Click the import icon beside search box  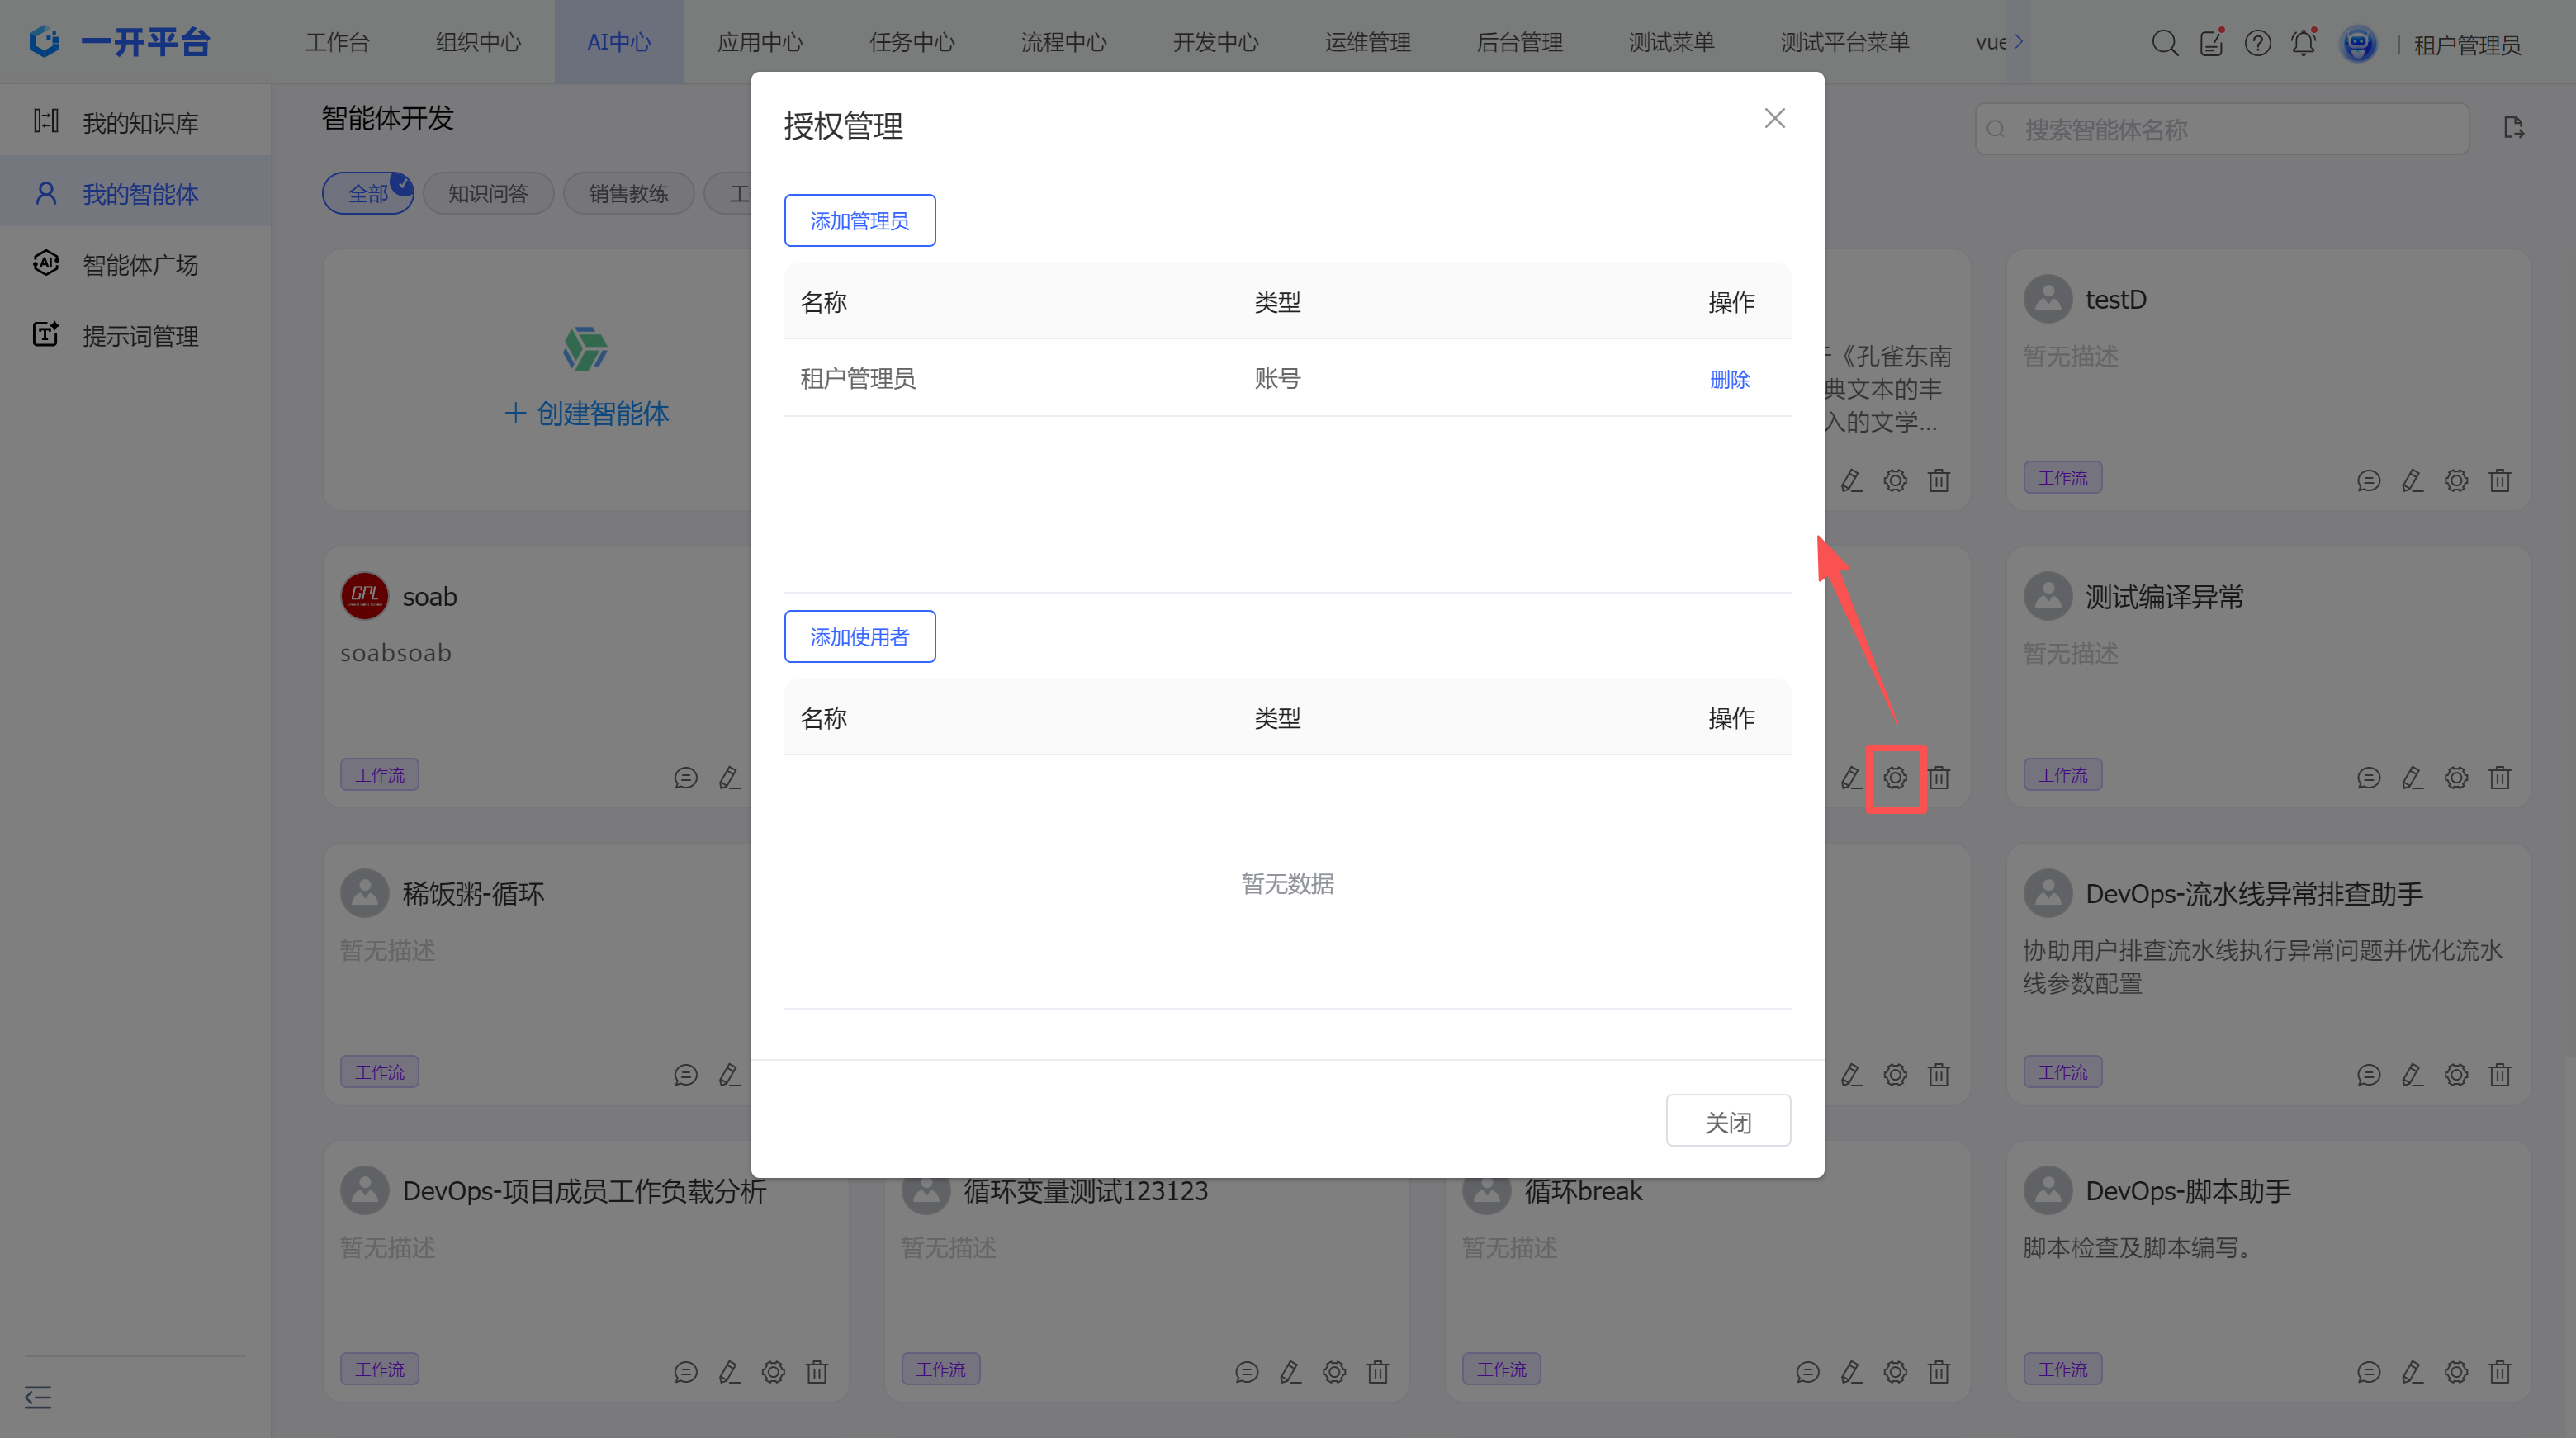(x=2514, y=129)
